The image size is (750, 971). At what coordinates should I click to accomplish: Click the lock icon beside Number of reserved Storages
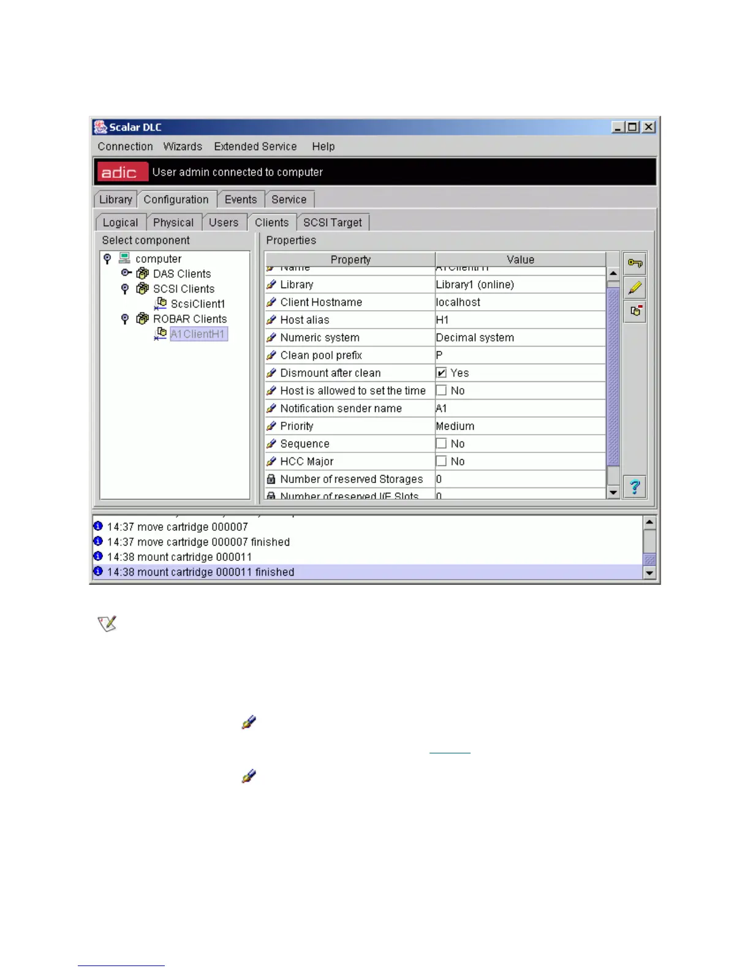[271, 479]
